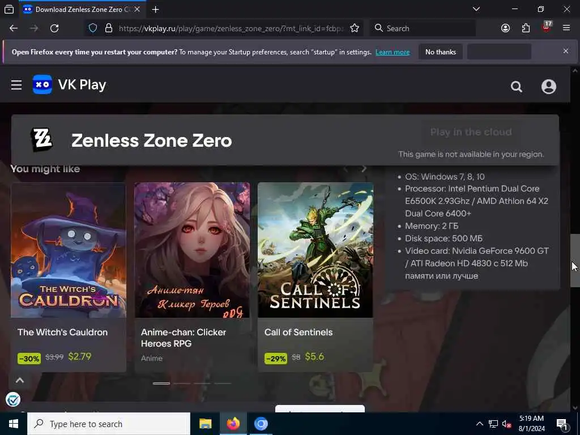The image size is (580, 435).
Task: Click the Anime-chan cover artwork
Action: pos(192,250)
